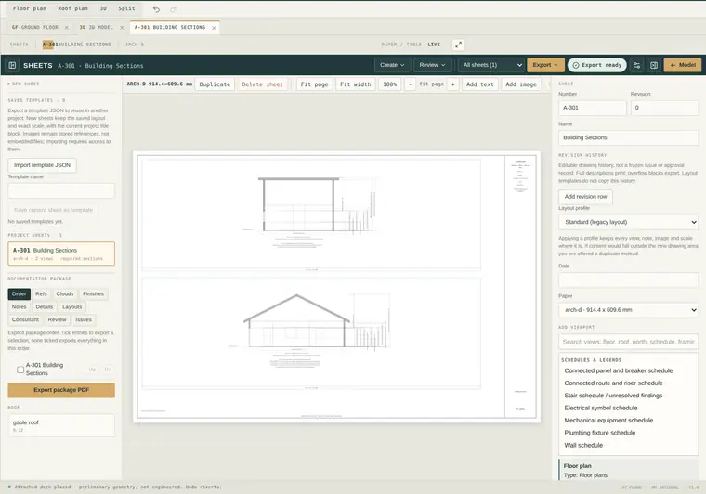Click the sheet Name field
The height and width of the screenshot is (494, 706).
629,137
